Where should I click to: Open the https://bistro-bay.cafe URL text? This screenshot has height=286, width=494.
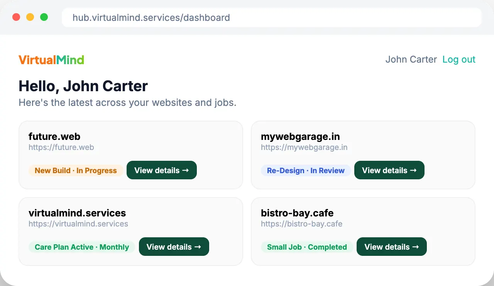coord(301,224)
